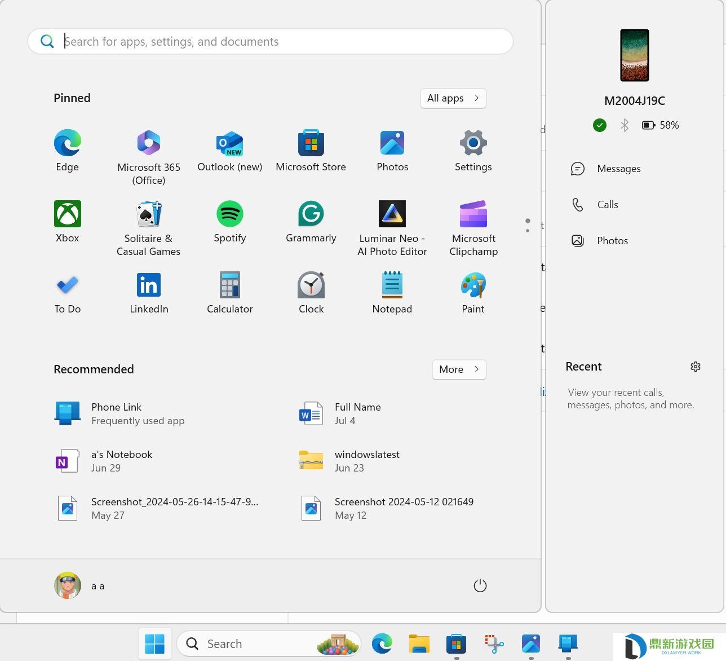This screenshot has width=726, height=661.
Task: Expand More recommended items
Action: [459, 369]
